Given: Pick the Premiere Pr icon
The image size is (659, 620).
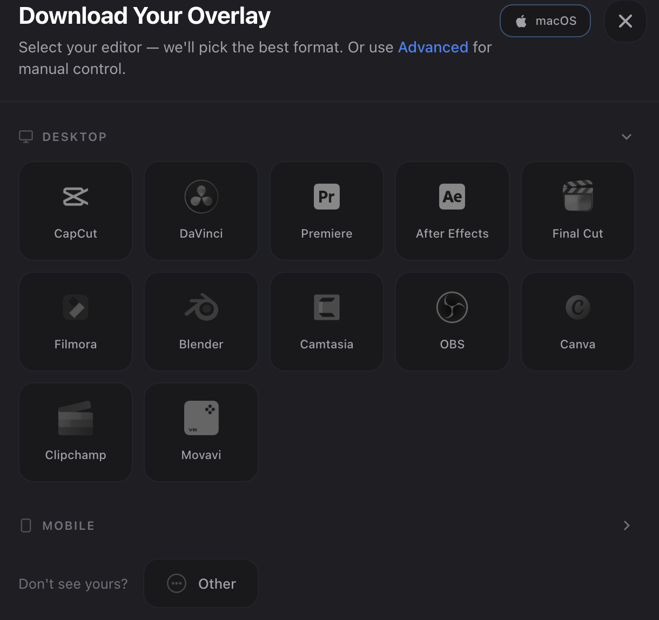Looking at the screenshot, I should point(327,197).
